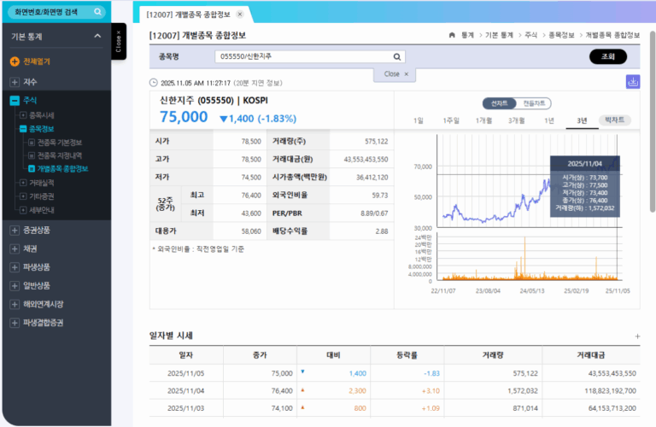Click the orange volume bar chart
Image resolution: width=656 pixels, height=427 pixels.
(x=530, y=257)
